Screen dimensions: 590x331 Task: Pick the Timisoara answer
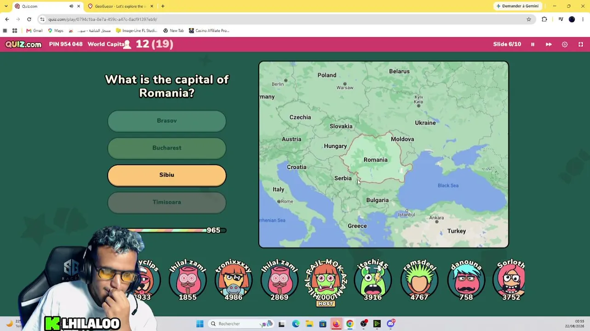[167, 202]
